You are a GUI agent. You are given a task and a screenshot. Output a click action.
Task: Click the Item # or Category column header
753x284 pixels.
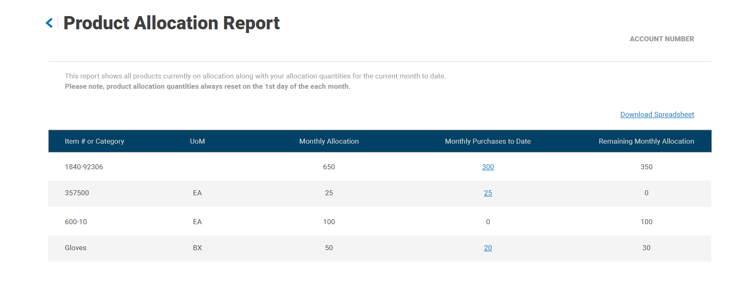(94, 141)
